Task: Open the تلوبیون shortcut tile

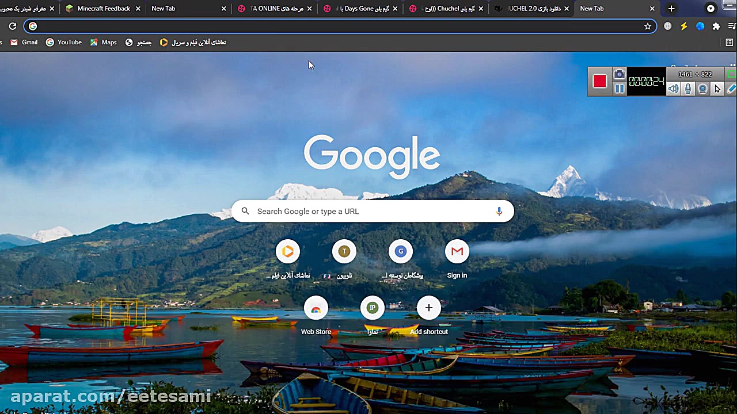Action: (x=344, y=259)
